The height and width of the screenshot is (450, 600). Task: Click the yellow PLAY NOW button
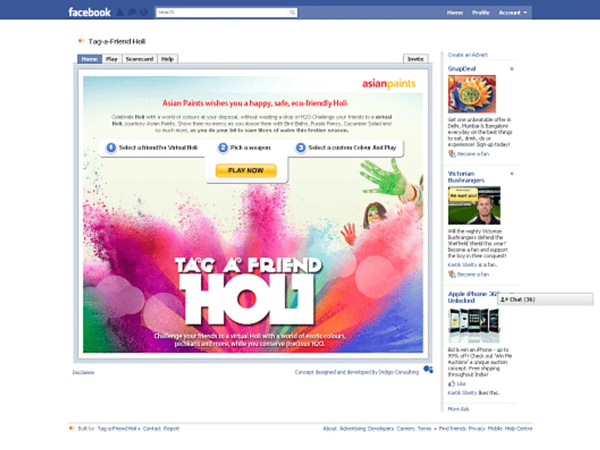(x=246, y=170)
